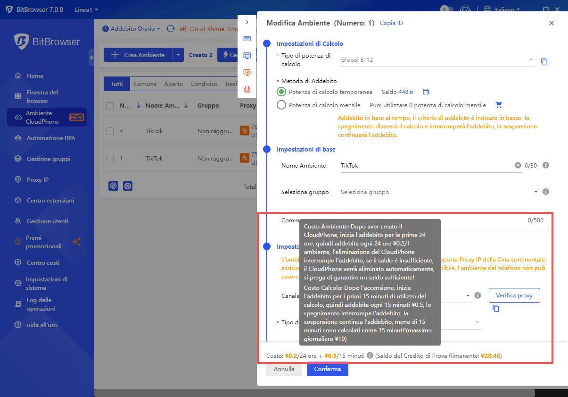Sort by number column blue arrow
Image resolution: width=568 pixels, height=397 pixels.
(x=138, y=106)
